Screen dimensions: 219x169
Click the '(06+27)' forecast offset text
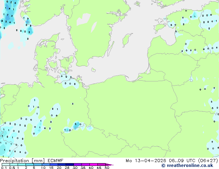tap(208, 161)
